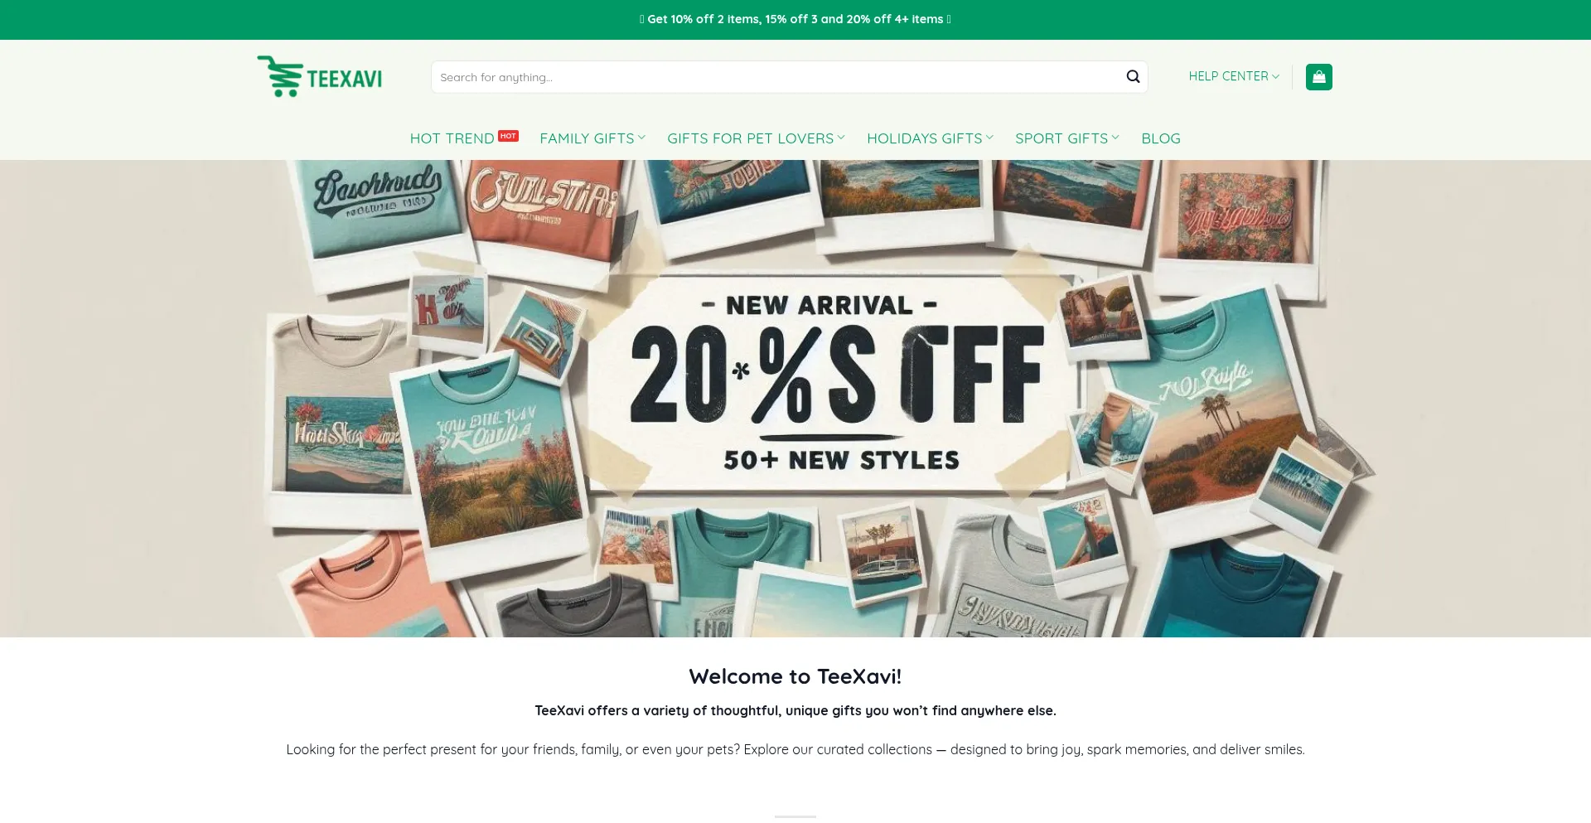The height and width of the screenshot is (823, 1591).
Task: Click the 10% off promo announcement bar
Action: 795,19
